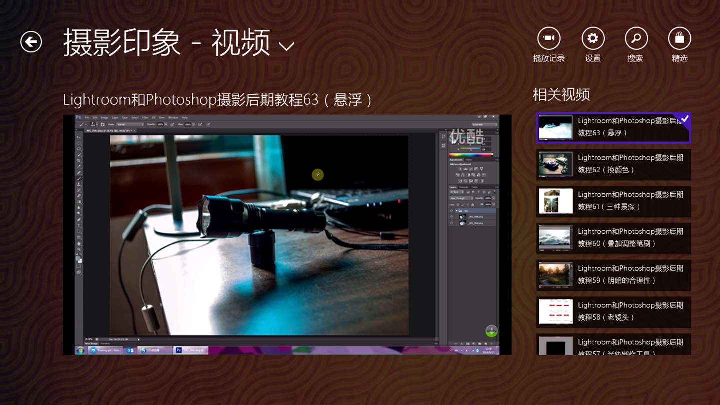Viewport: 720px width, 405px height.
Task: Open the partly visible related video 教程57
Action: click(614, 344)
